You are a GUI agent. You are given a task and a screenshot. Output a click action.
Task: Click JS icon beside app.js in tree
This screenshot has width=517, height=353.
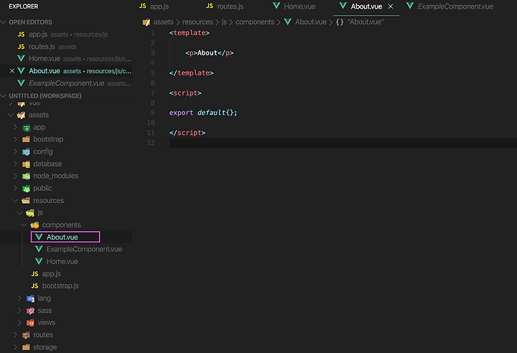(x=34, y=273)
